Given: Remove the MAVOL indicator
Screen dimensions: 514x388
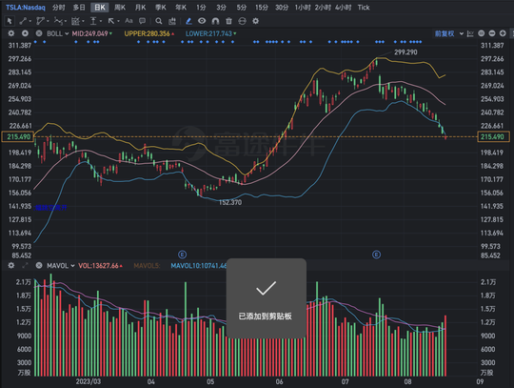Looking at the screenshot, I should click(x=39, y=265).
